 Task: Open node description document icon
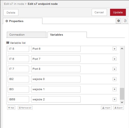pyautogui.click(x=125, y=21)
